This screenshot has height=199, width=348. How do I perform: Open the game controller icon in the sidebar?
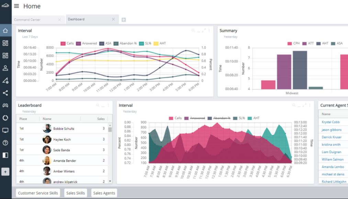[5, 105]
